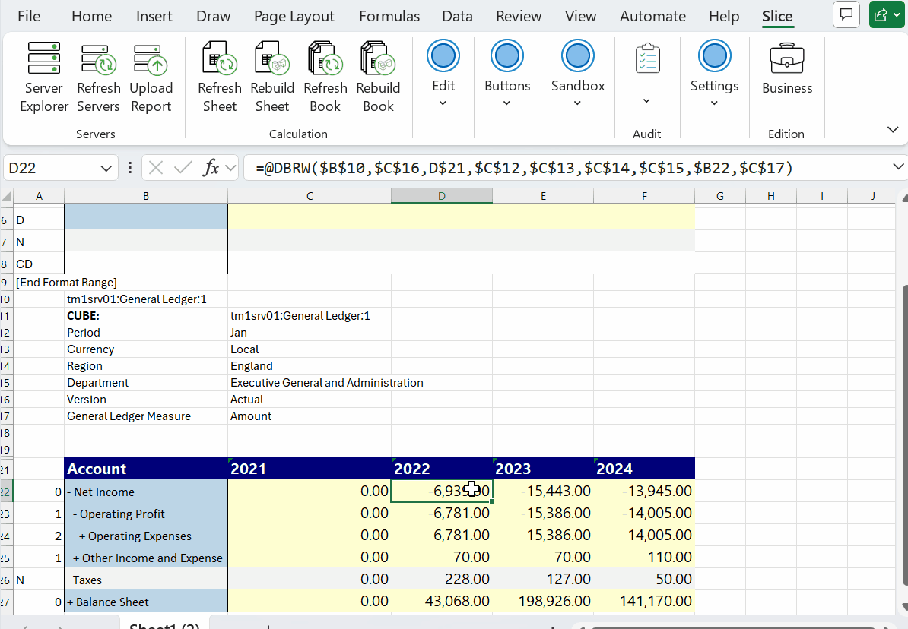
Task: Open Server Explorer in the ribbon
Action: (x=43, y=77)
